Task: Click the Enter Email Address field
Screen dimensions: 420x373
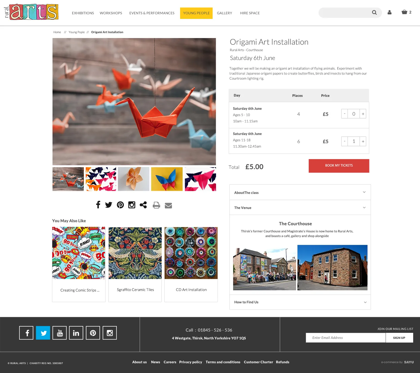Action: point(346,338)
